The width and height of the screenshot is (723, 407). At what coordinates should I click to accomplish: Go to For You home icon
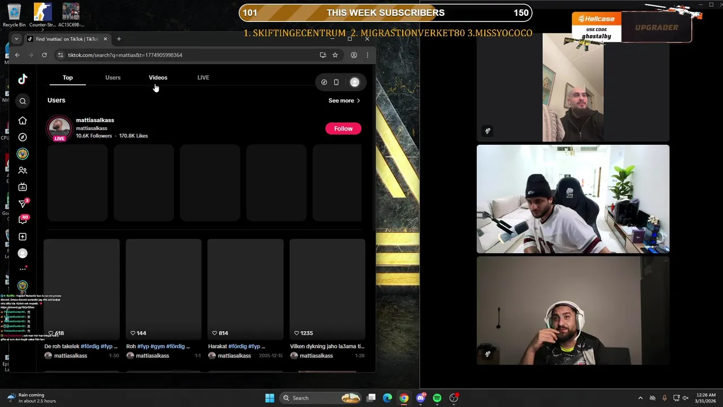point(23,120)
